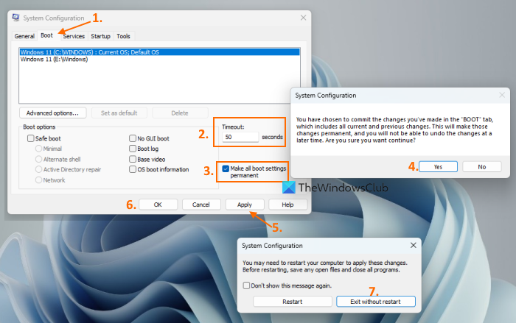This screenshot has width=516, height=323.
Task: Choose the Minimal safe boot radio
Action: 38,149
